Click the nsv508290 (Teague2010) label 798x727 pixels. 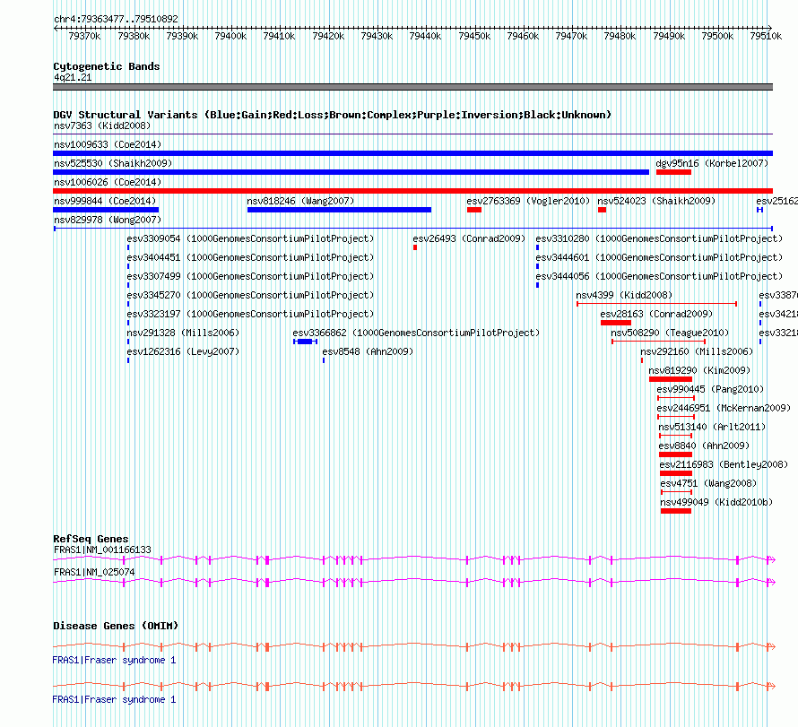point(670,333)
